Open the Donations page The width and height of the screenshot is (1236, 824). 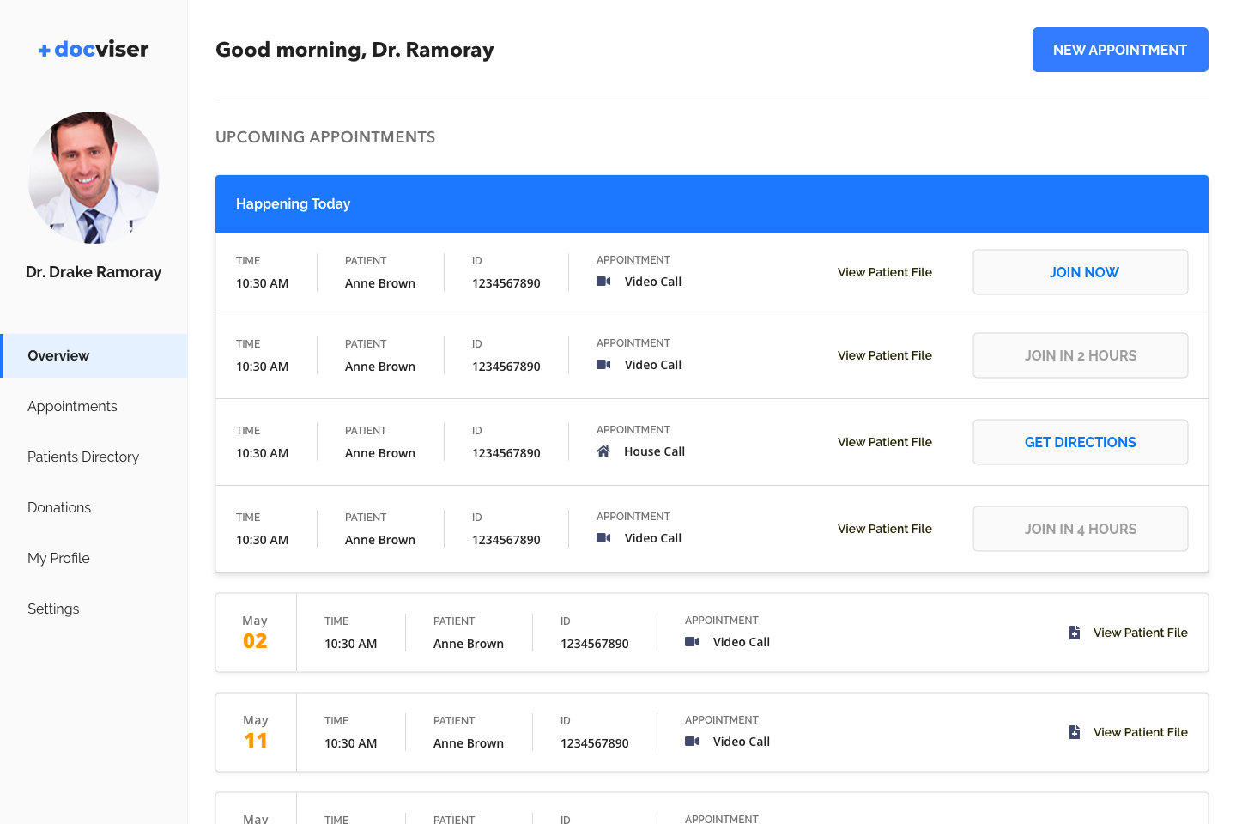[x=59, y=507]
